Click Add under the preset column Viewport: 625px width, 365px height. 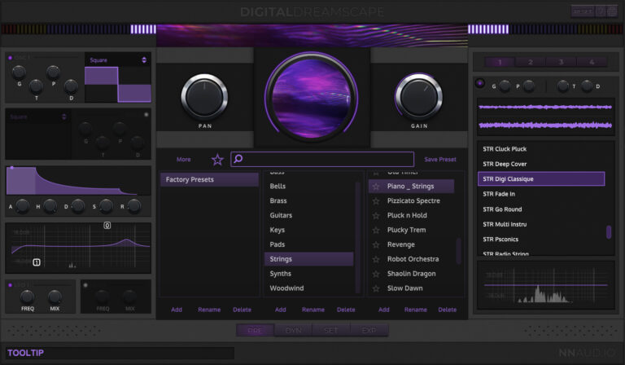384,310
